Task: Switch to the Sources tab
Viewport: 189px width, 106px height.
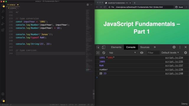Action: [145, 47]
